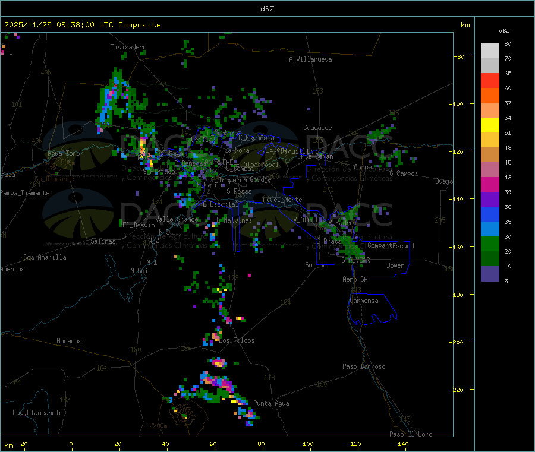Click the Goudge location label
The width and height of the screenshot is (535, 452).
(260, 179)
